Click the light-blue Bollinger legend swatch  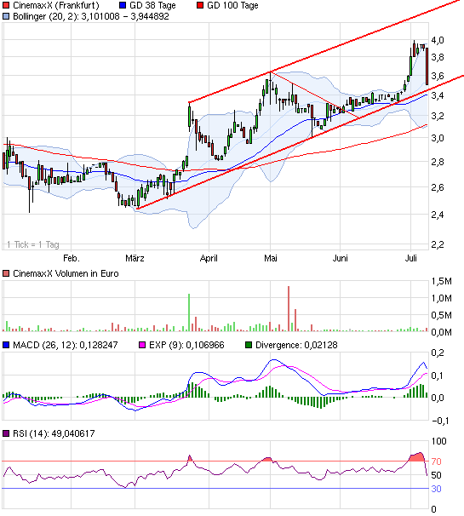click(x=6, y=16)
